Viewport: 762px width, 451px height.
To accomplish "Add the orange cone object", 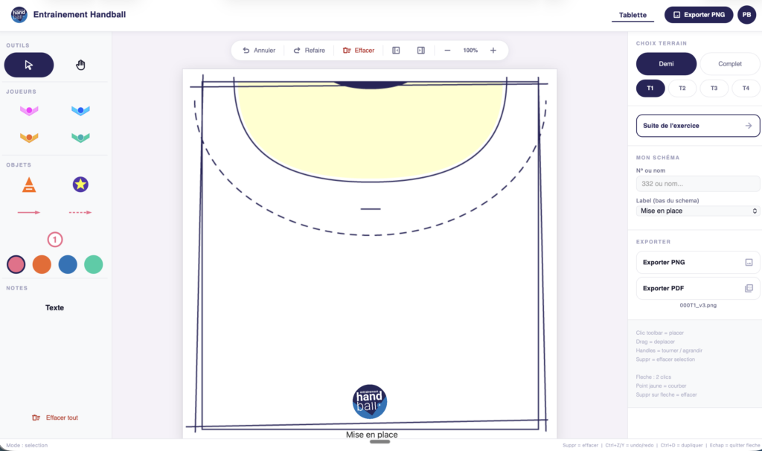I will tap(28, 185).
